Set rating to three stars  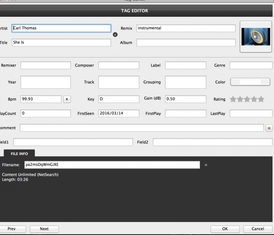pos(247,99)
